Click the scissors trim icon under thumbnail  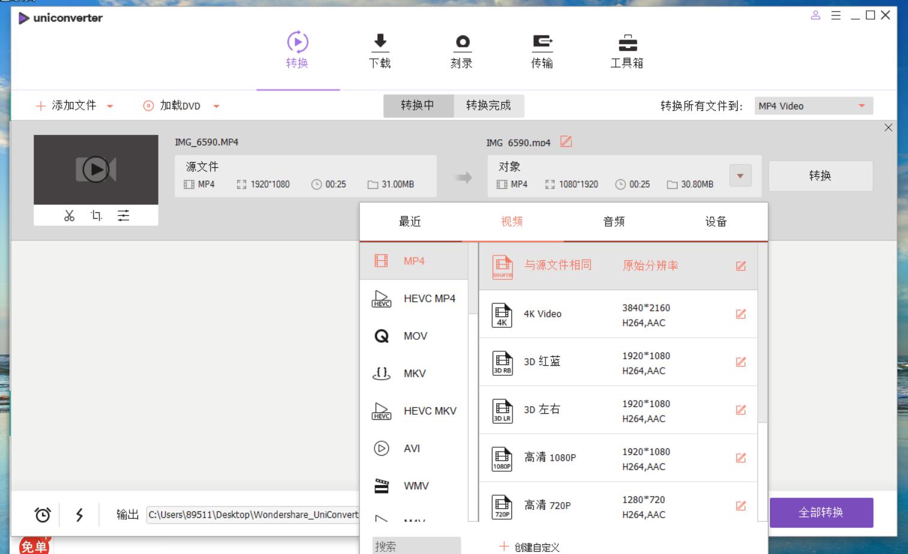click(x=69, y=216)
